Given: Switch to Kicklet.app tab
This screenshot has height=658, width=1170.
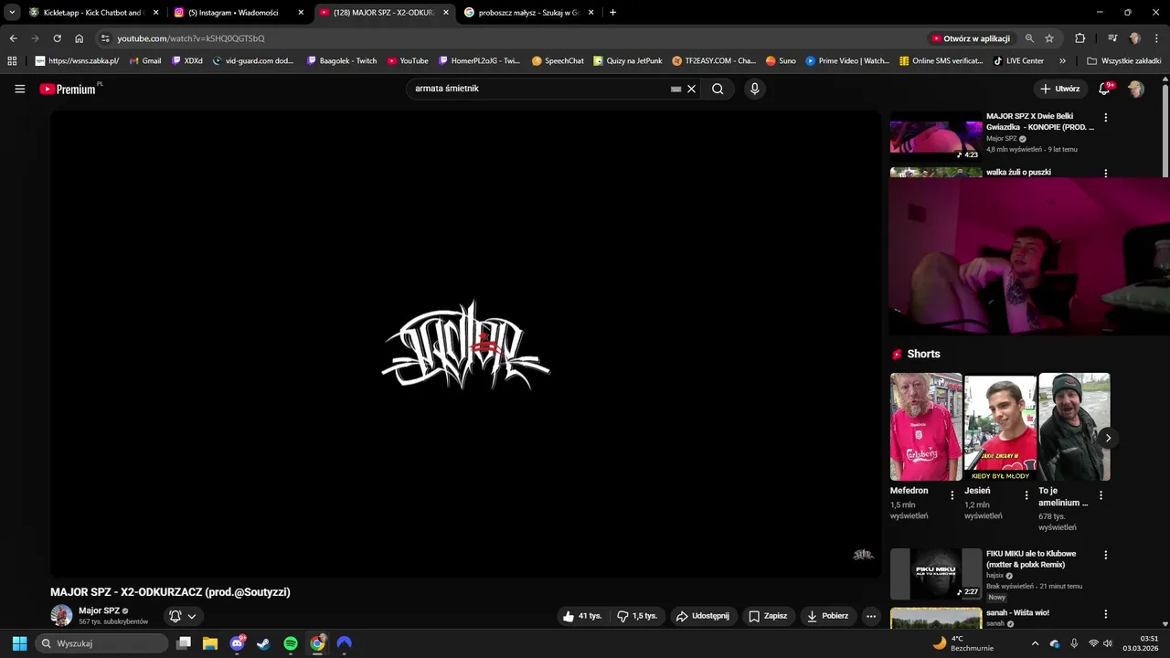Looking at the screenshot, I should pyautogui.click(x=92, y=13).
